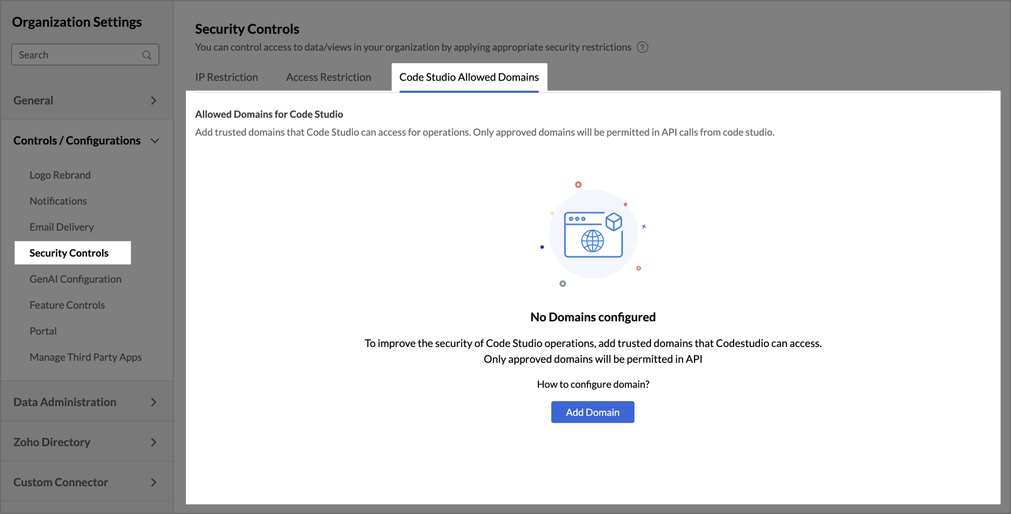The image size is (1011, 514).
Task: Open Feature Controls page
Action: click(x=67, y=305)
